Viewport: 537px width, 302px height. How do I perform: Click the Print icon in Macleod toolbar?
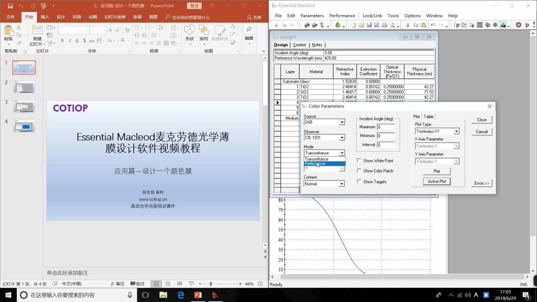click(384, 25)
